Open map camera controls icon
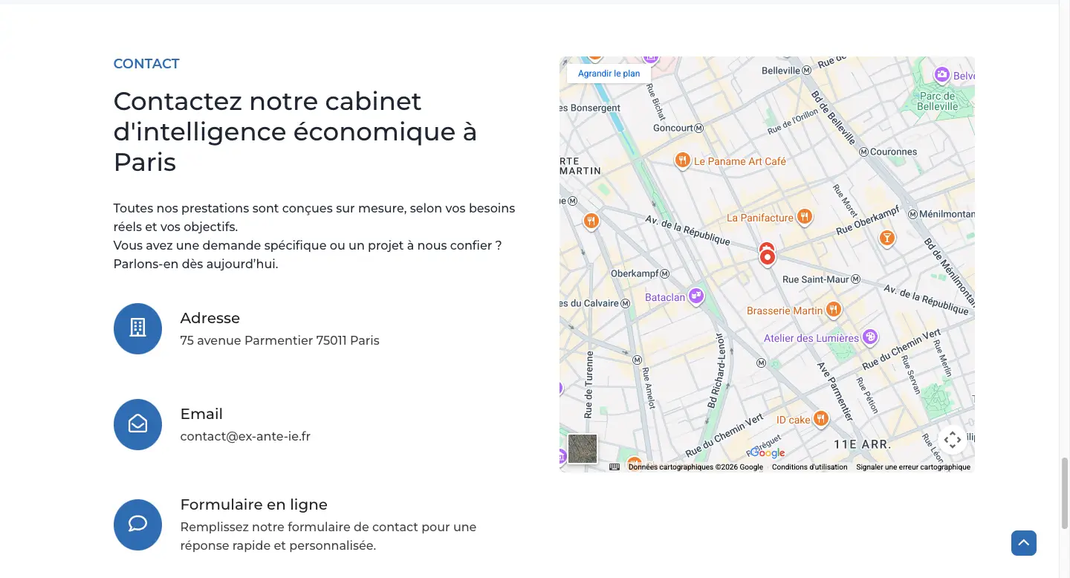This screenshot has width=1070, height=578. click(952, 439)
